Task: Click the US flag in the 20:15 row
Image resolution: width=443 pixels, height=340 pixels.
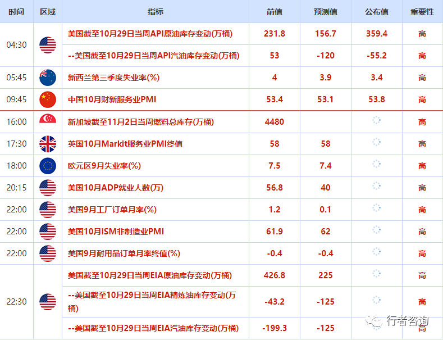Action: coord(48,188)
